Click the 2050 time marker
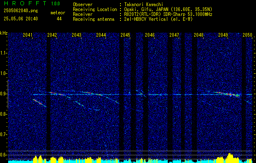Image resolution: width=256 pixels, height=163 pixels. coord(247,35)
